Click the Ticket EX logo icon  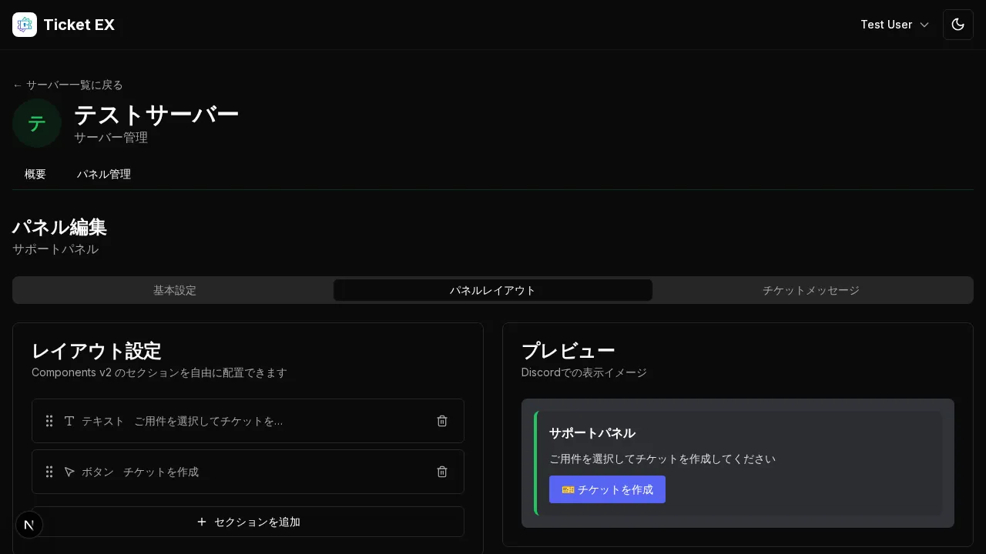[x=25, y=24]
